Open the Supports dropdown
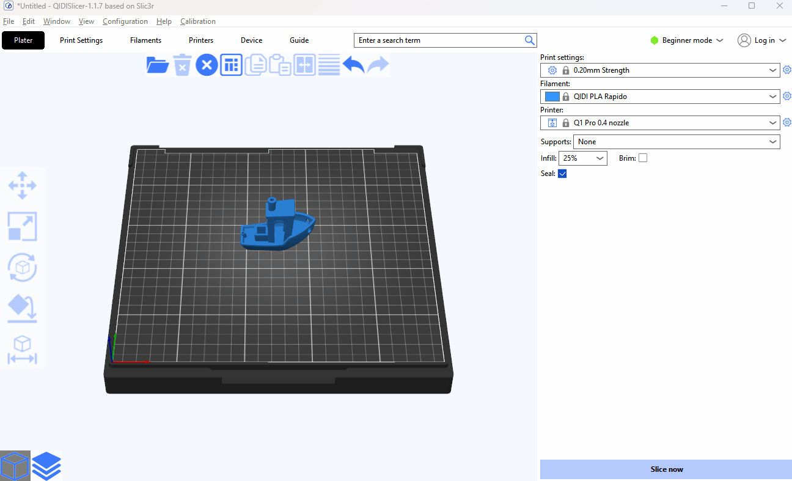The image size is (792, 481). pyautogui.click(x=676, y=142)
